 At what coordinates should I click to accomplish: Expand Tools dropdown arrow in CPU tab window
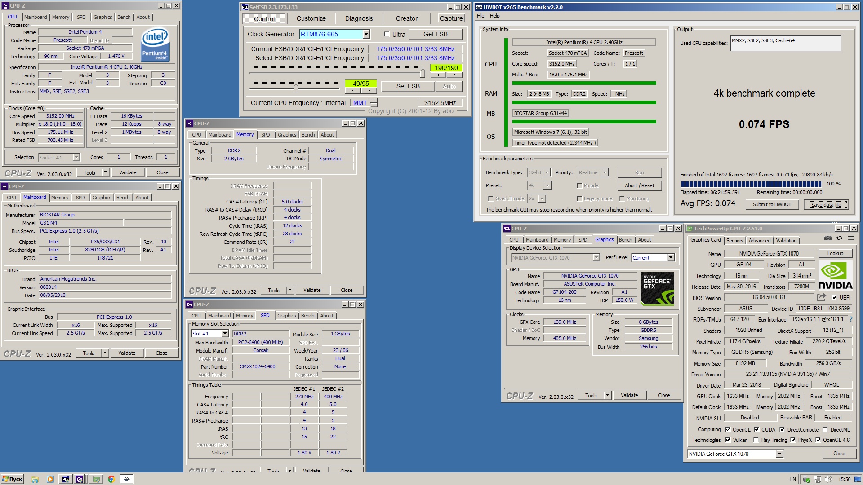(x=106, y=172)
